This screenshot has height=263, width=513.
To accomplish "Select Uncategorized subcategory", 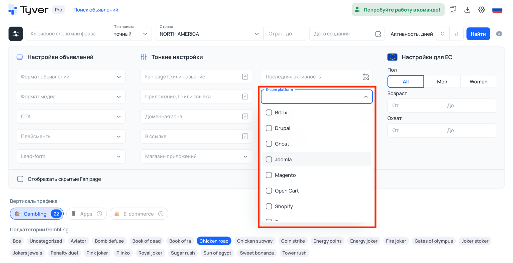I will (46, 241).
